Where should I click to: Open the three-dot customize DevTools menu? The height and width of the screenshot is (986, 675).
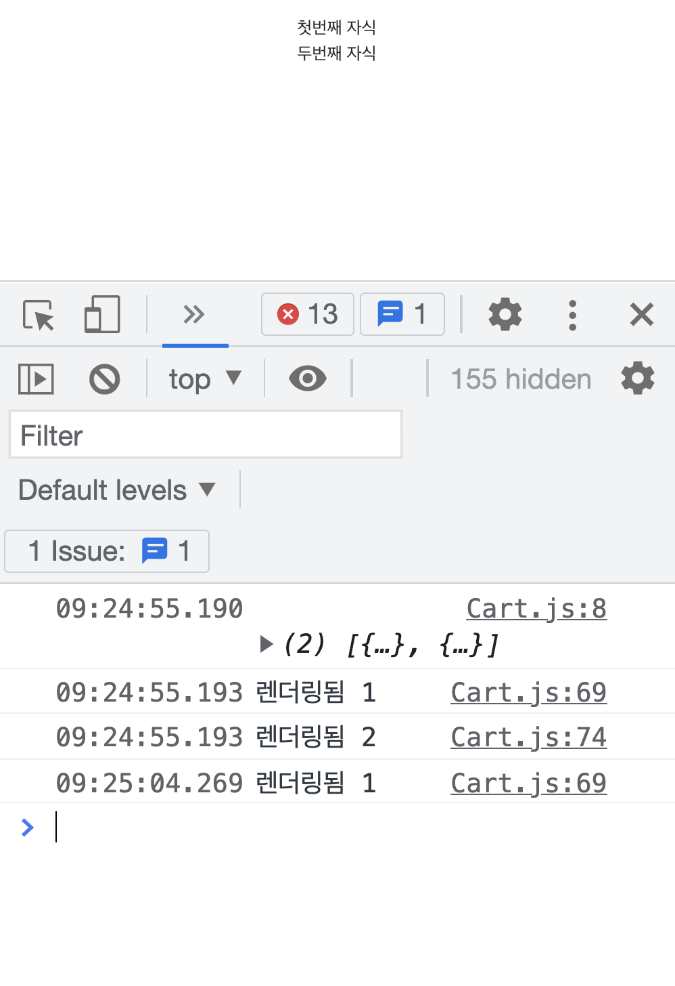pyautogui.click(x=573, y=315)
